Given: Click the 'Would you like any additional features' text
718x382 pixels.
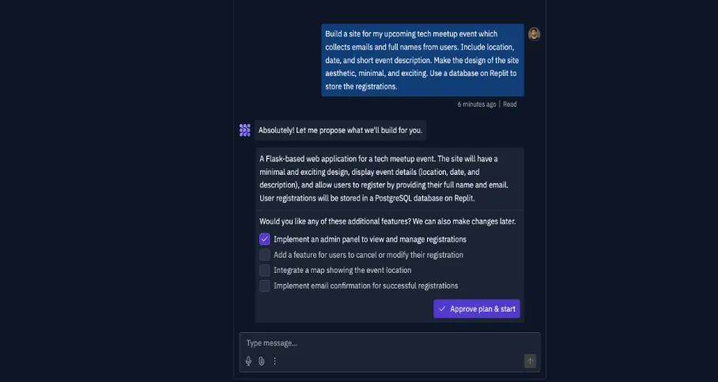Looking at the screenshot, I should click(x=387, y=221).
